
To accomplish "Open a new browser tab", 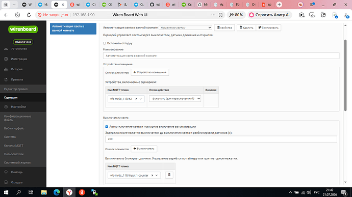I will pos(279,5).
